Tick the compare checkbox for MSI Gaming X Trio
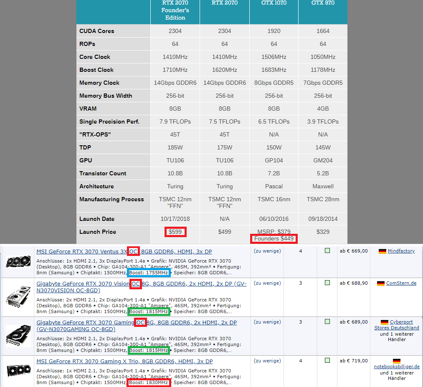The width and height of the screenshot is (423, 387). pos(327,360)
